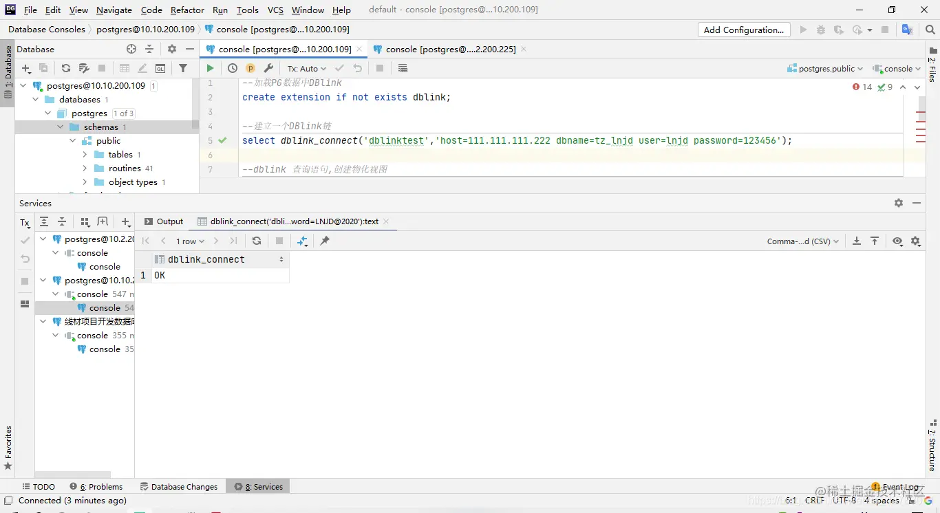The height and width of the screenshot is (513, 940).
Task: Open the console settings wrench icon
Action: [268, 68]
